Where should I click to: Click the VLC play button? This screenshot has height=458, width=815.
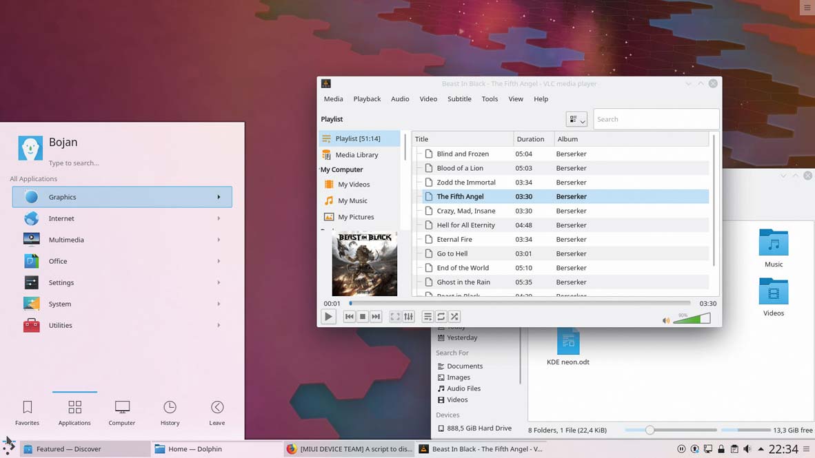click(x=328, y=317)
